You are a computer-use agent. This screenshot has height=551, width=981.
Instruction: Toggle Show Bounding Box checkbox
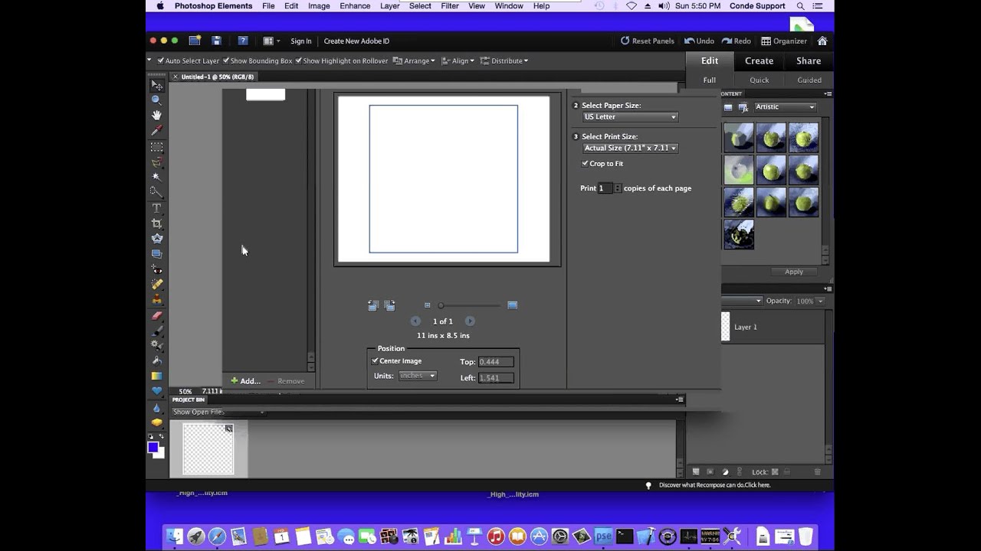(226, 60)
